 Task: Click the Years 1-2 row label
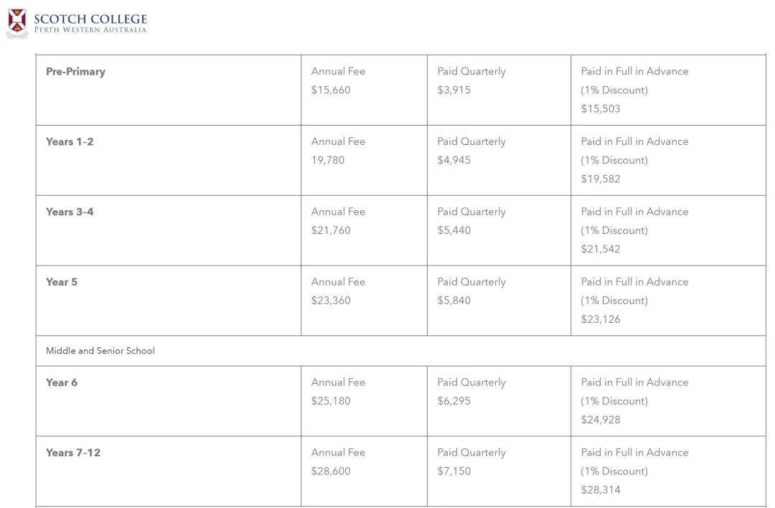coord(70,142)
